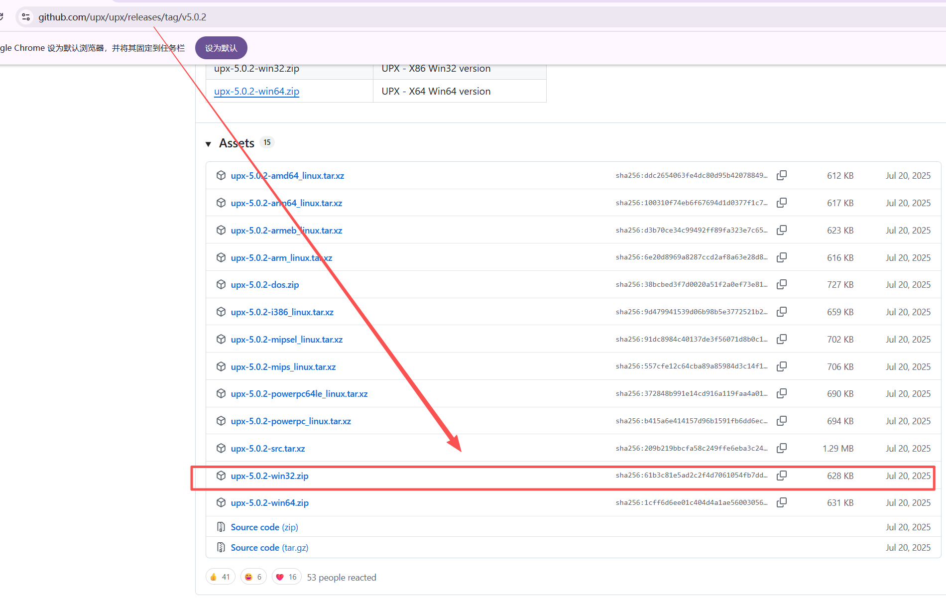Copy sha256 of upx-5.0.2-armeb_linux.tar.xz
Viewport: 946px width, 600px height.
[x=782, y=230]
